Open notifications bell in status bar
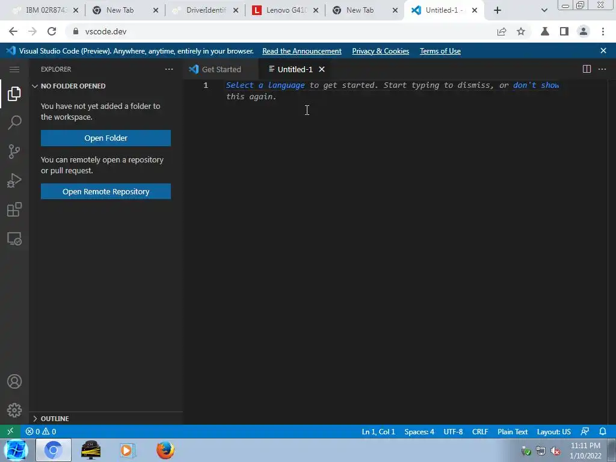This screenshot has height=462, width=616. click(603, 431)
